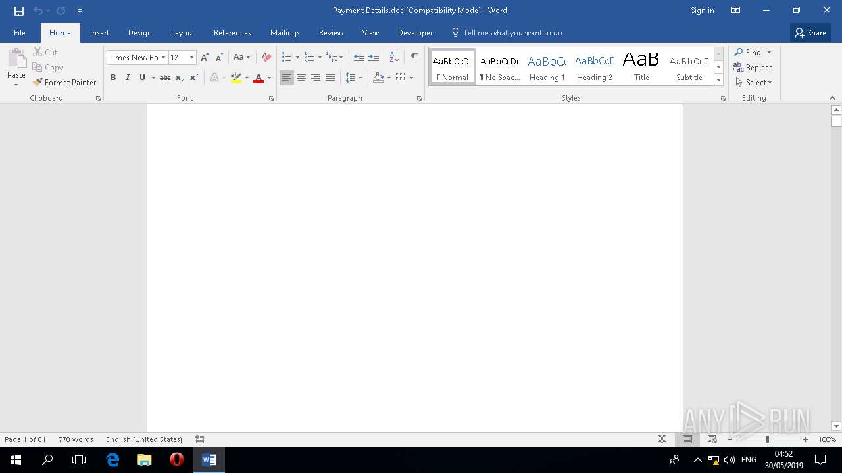Viewport: 842px width, 473px height.
Task: Justify the paragraph text
Action: tap(330, 78)
